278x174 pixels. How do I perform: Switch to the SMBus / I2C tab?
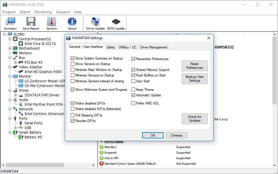128,47
